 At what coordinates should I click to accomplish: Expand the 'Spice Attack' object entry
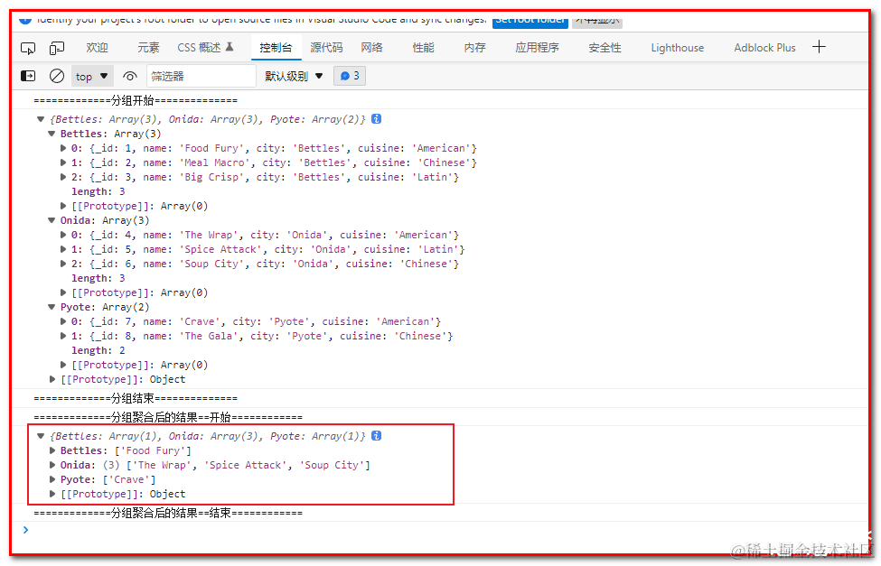tap(63, 249)
